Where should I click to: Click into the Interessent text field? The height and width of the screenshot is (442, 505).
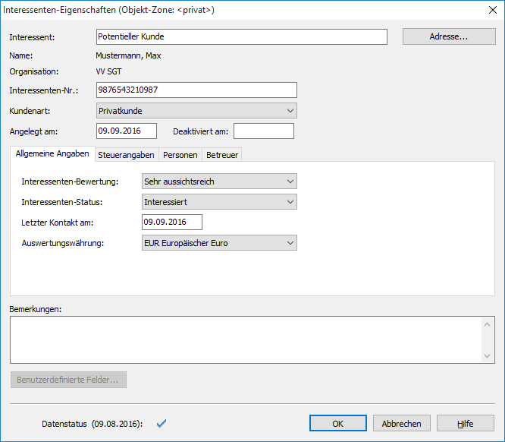(x=241, y=36)
